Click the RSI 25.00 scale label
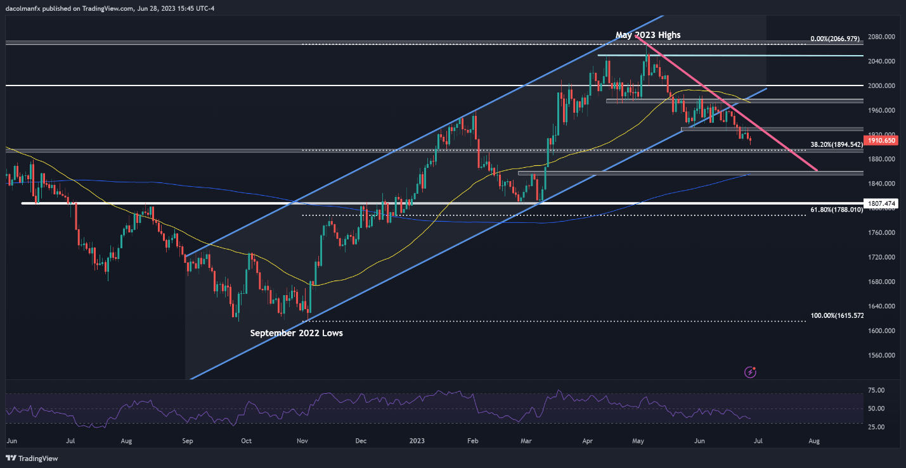 click(877, 427)
